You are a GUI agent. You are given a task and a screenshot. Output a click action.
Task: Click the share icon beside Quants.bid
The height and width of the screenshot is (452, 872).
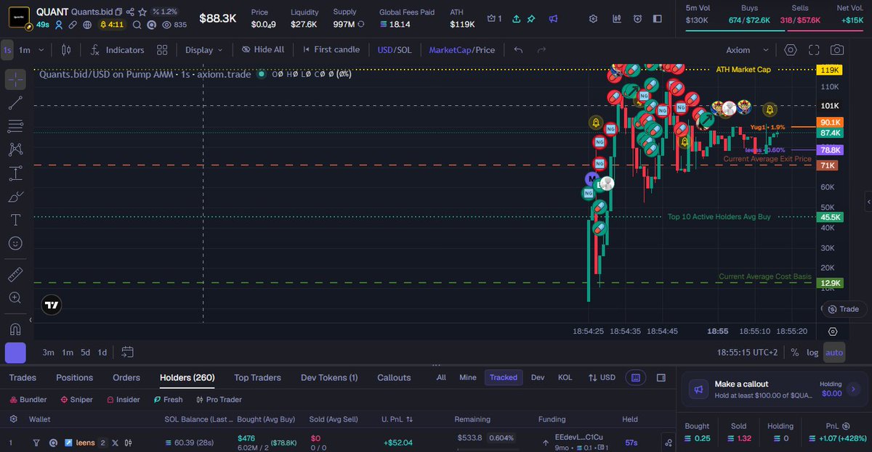pos(130,12)
